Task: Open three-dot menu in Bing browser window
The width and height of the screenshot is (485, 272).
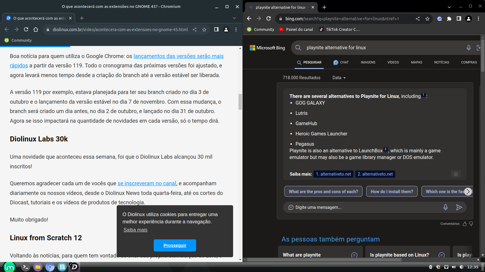Action: (x=478, y=19)
